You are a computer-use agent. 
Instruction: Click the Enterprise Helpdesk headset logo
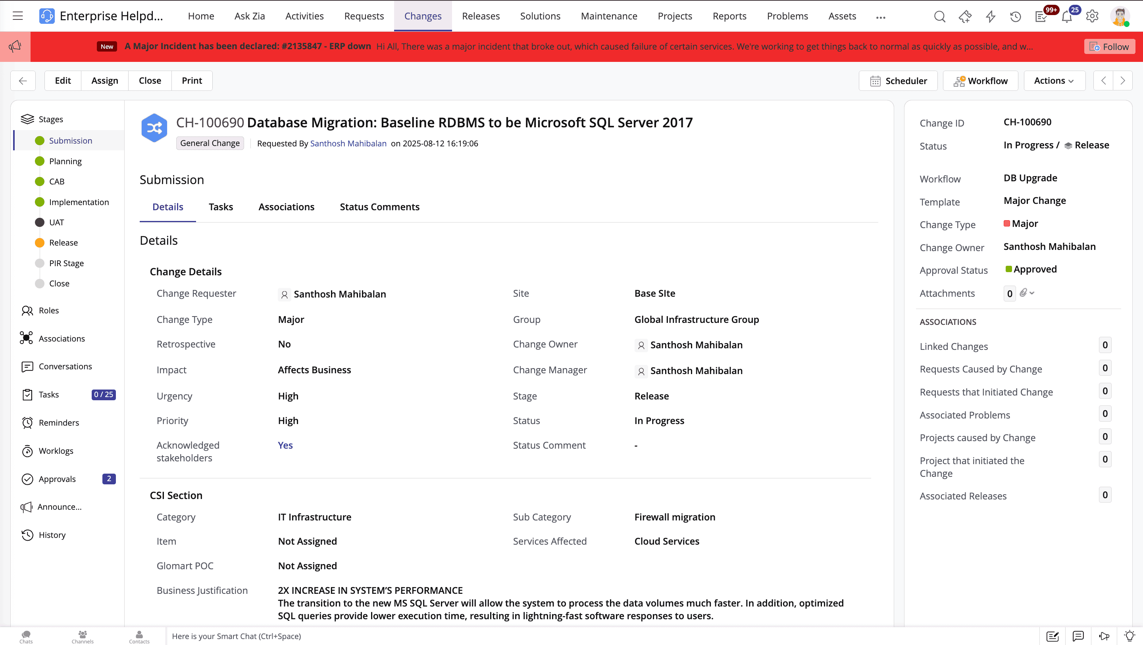(46, 16)
